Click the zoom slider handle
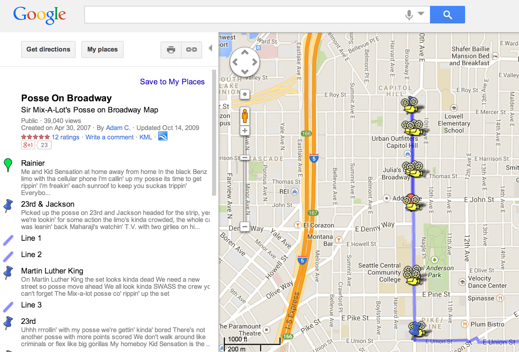 [x=245, y=158]
